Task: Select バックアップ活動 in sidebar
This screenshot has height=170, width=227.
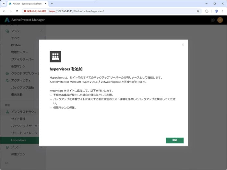Action: pyautogui.click(x=22, y=88)
